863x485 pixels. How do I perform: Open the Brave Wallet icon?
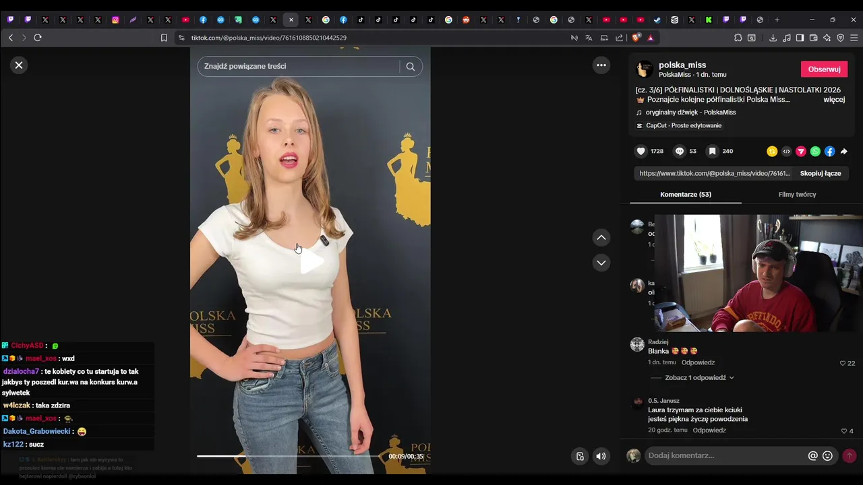[814, 38]
